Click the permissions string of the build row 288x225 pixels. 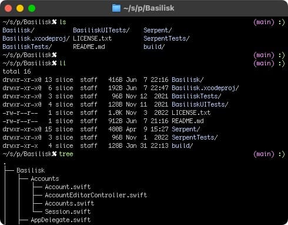coord(21,145)
